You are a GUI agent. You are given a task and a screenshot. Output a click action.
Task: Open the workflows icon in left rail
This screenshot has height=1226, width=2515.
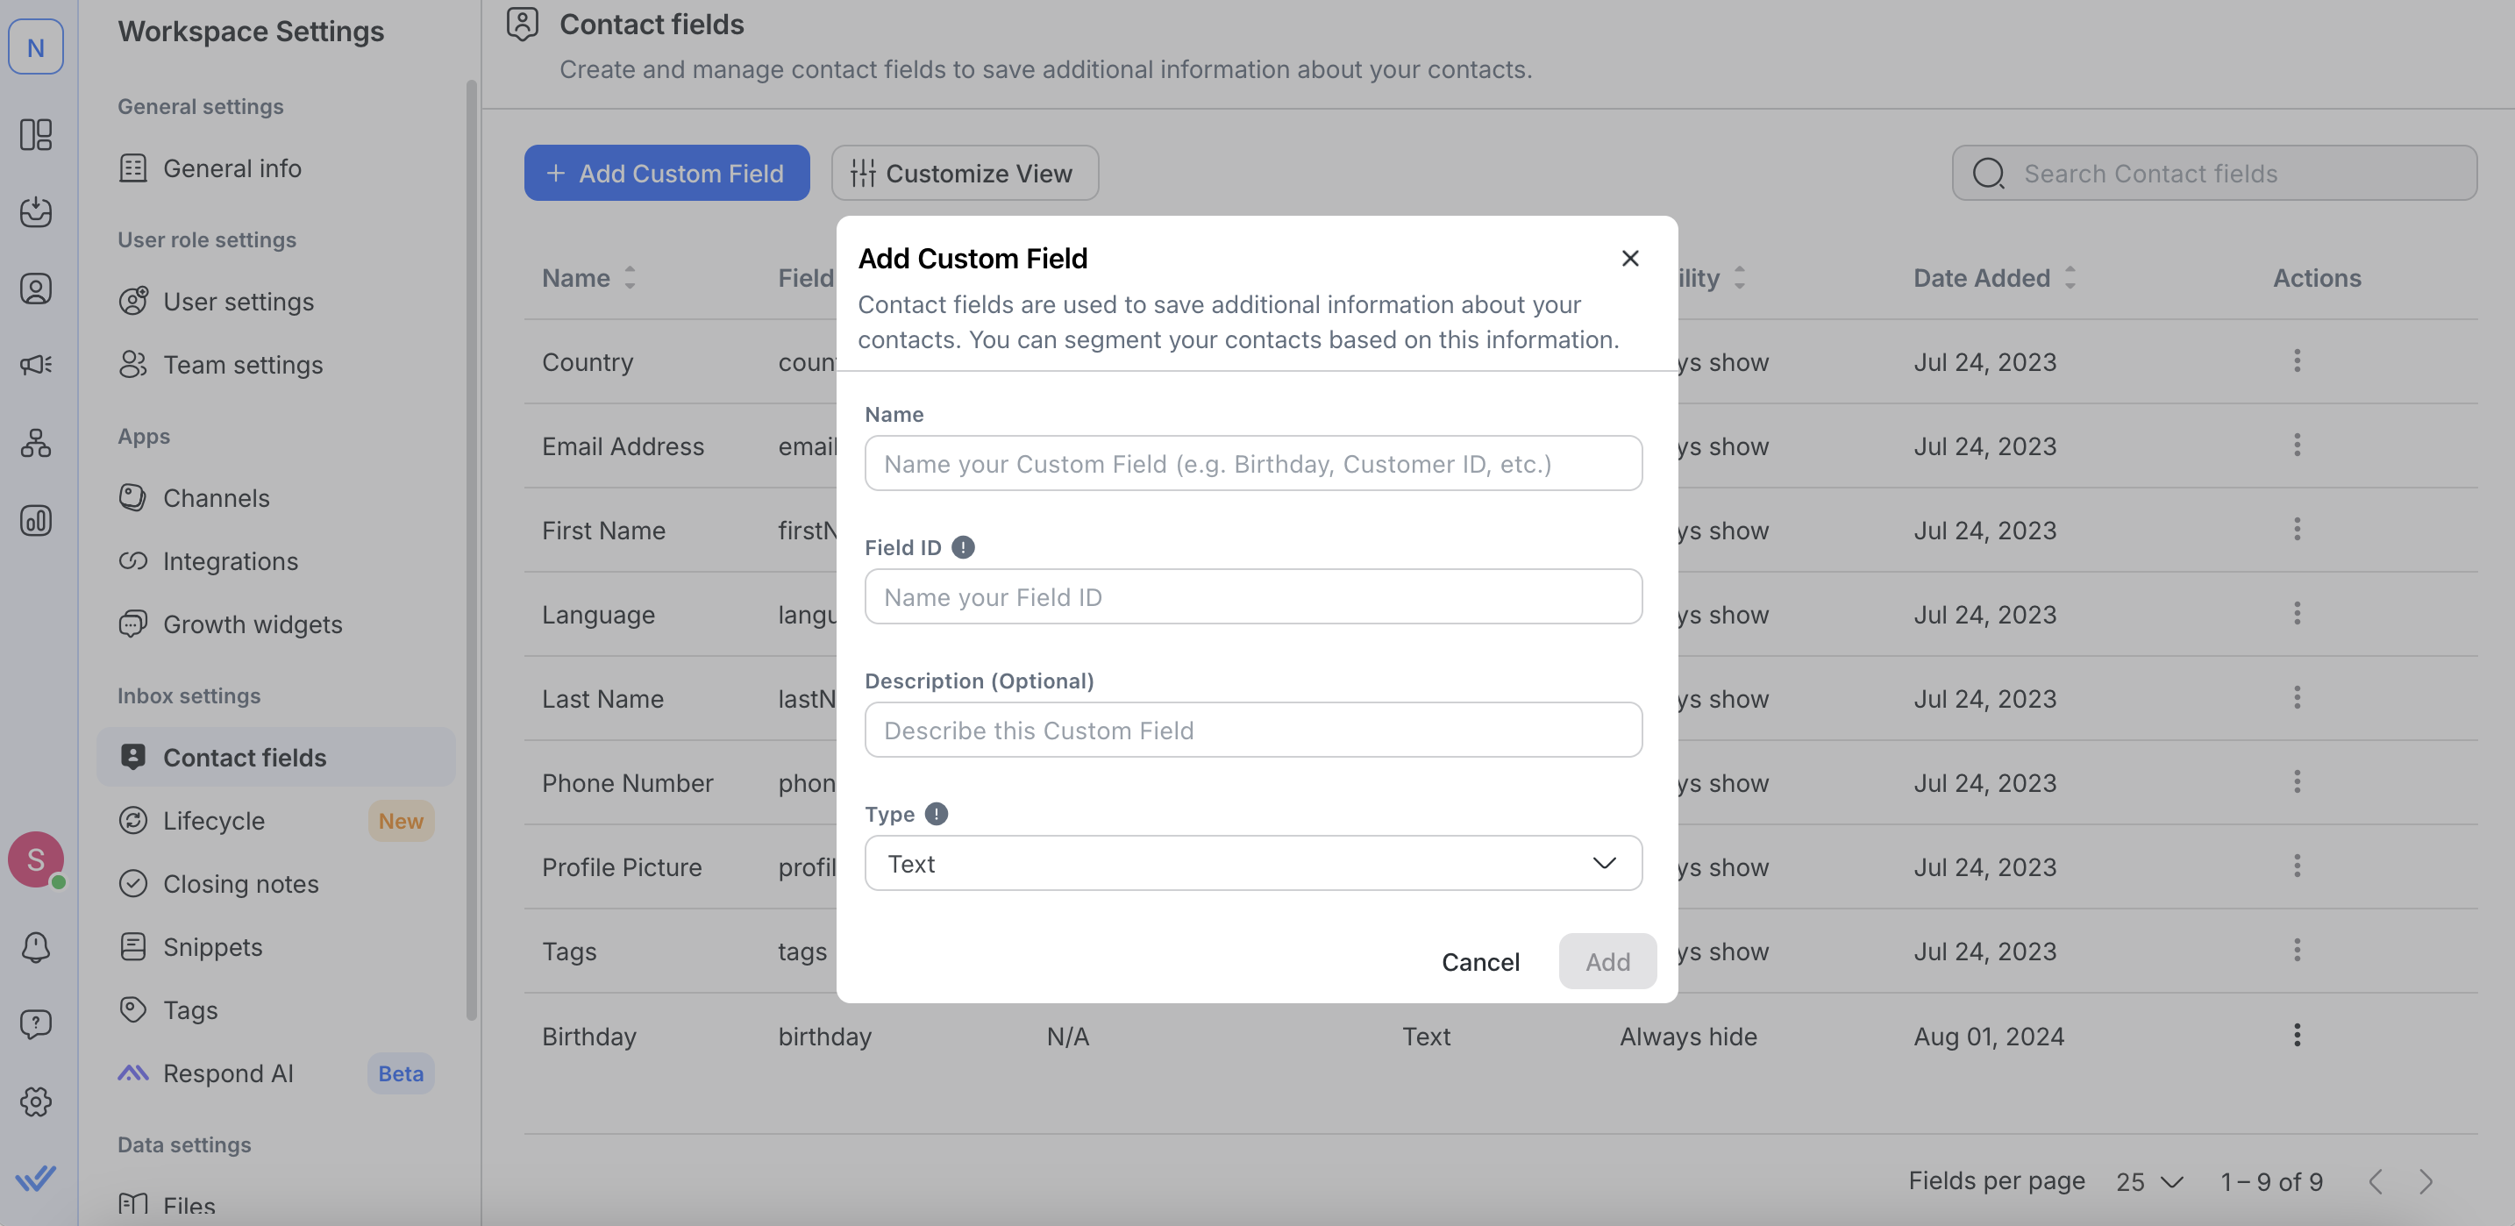pos(36,443)
